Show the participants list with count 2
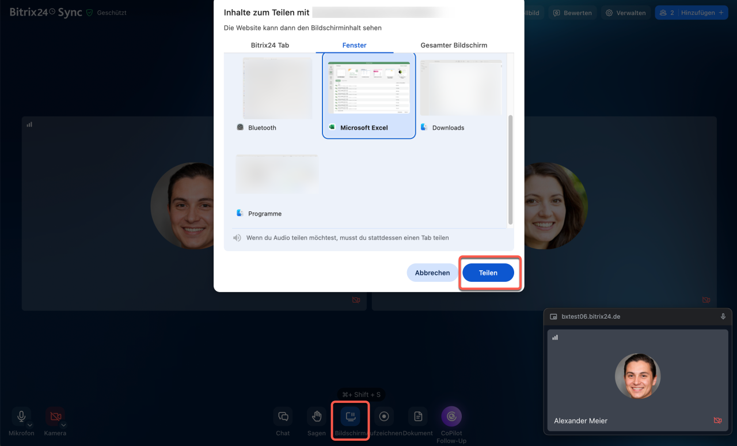Screen dimensions: 737x446 (x=667, y=13)
